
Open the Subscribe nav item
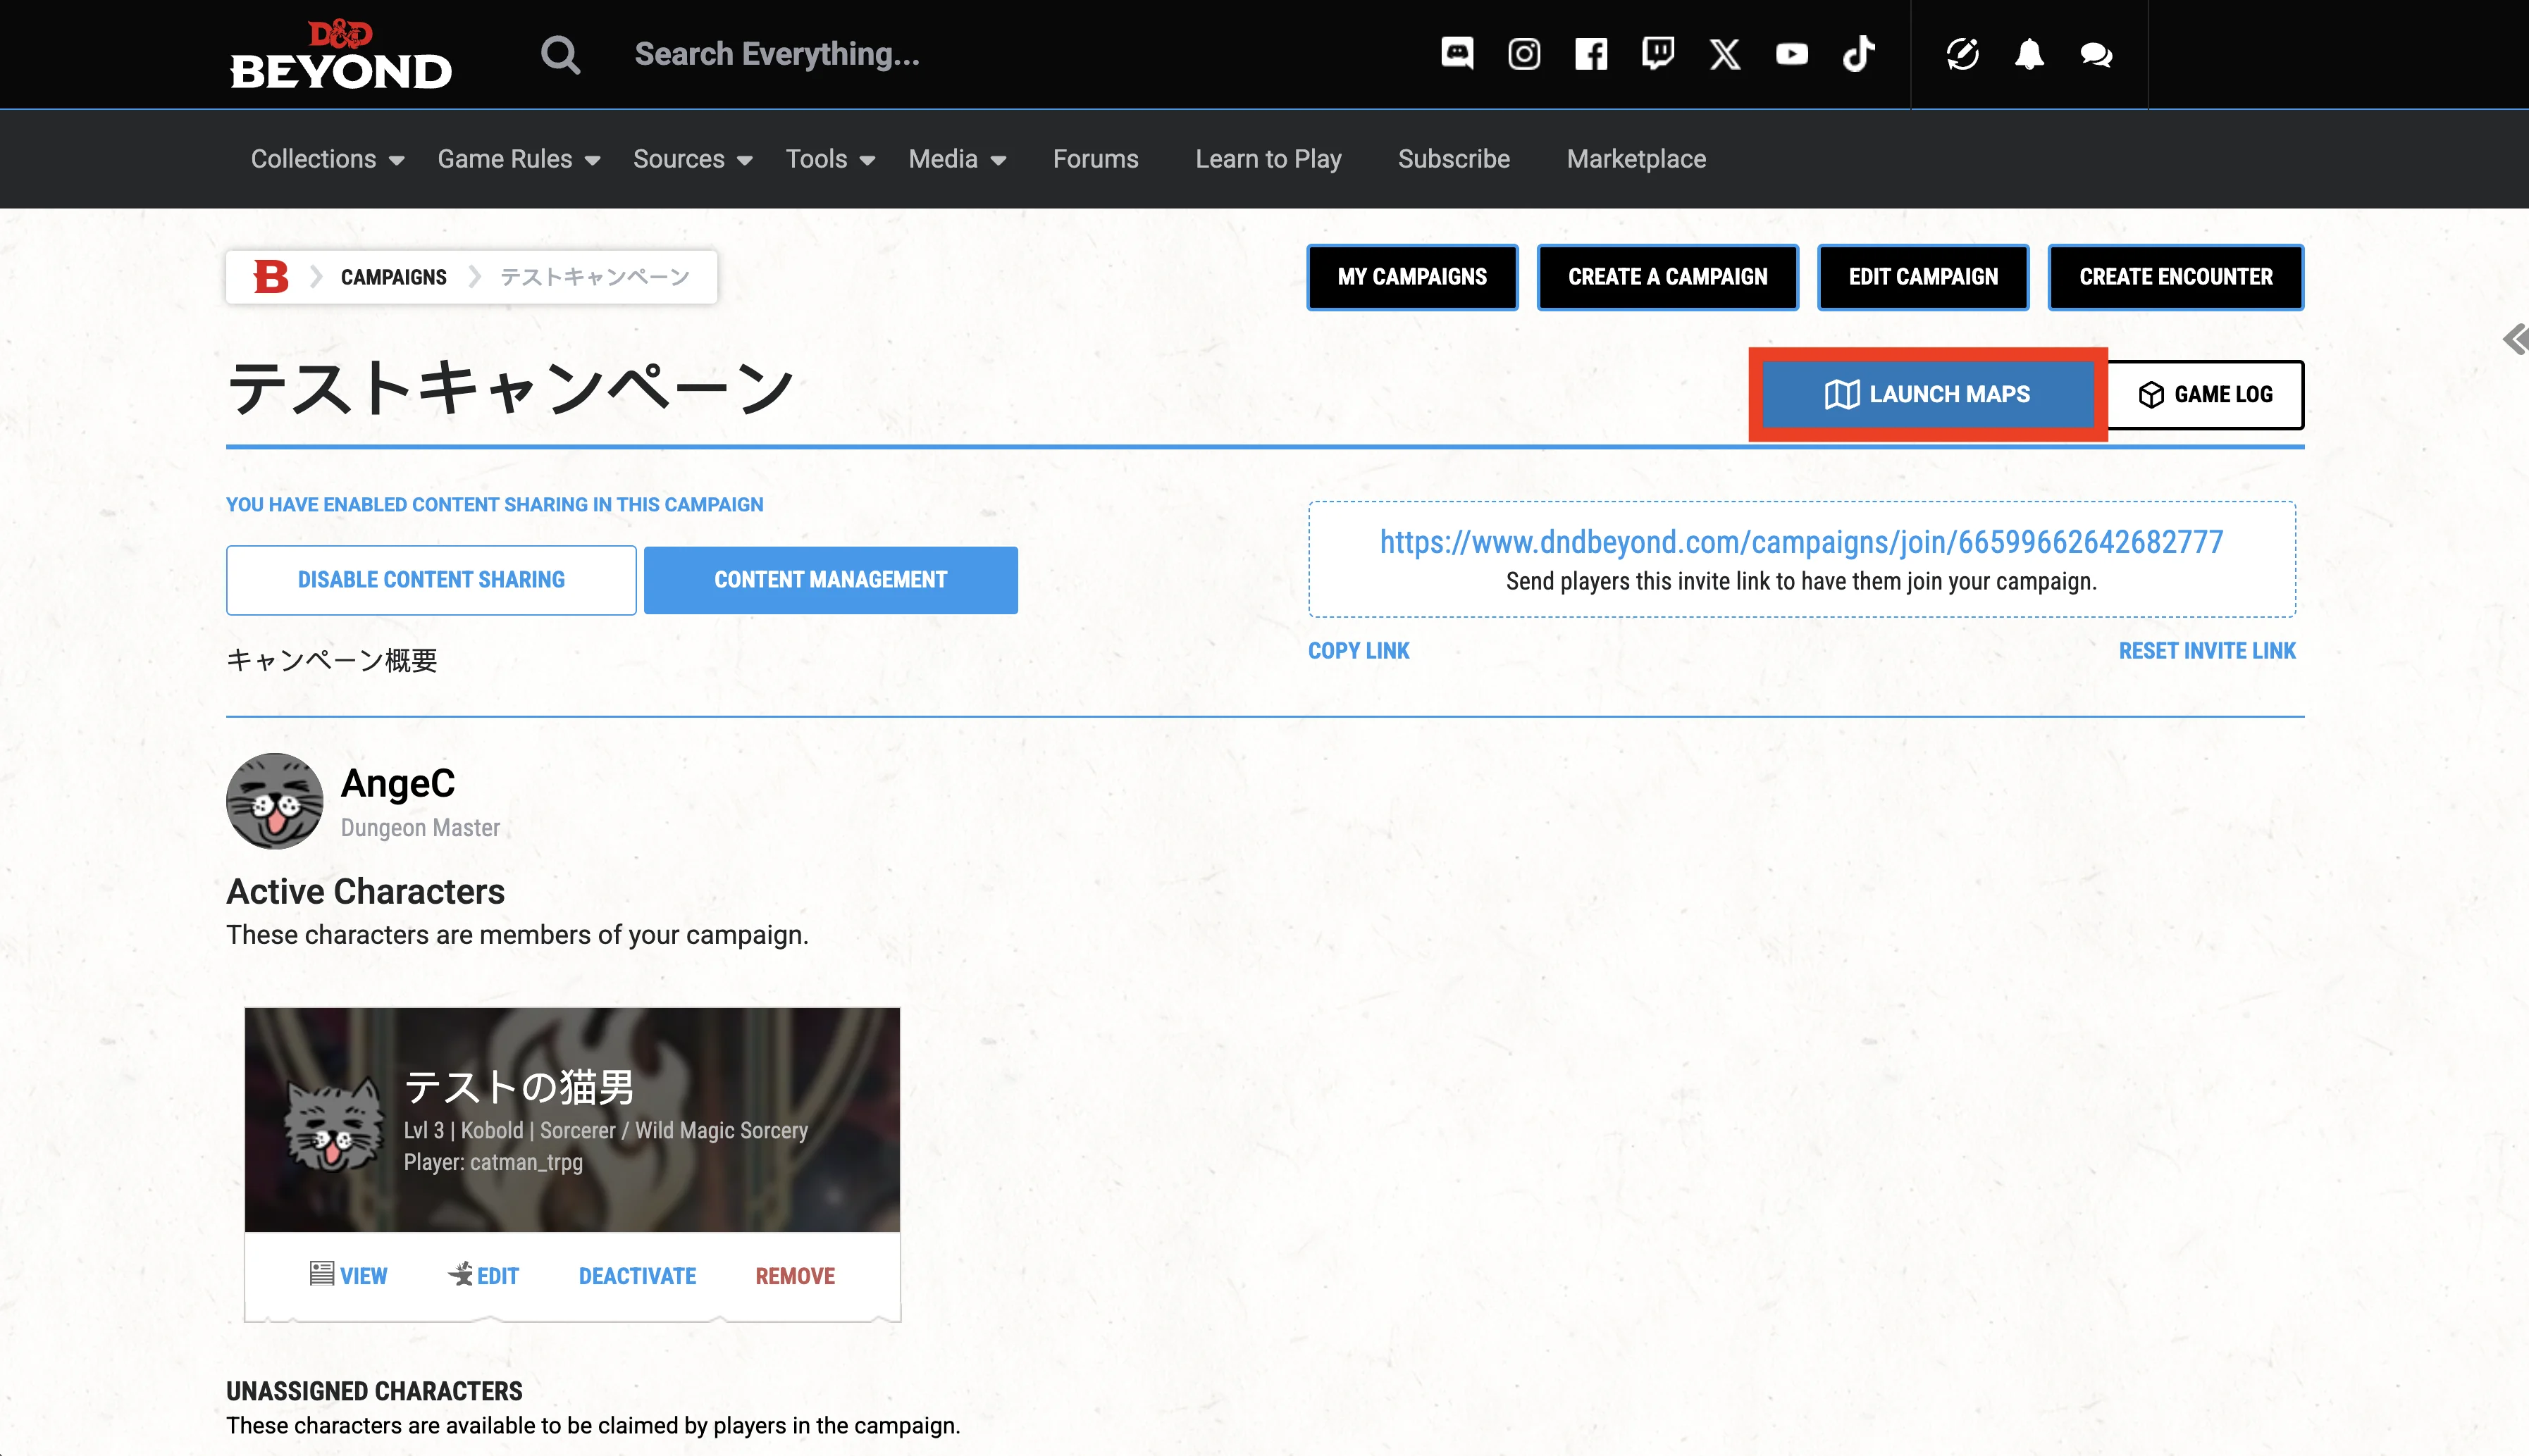[1454, 159]
